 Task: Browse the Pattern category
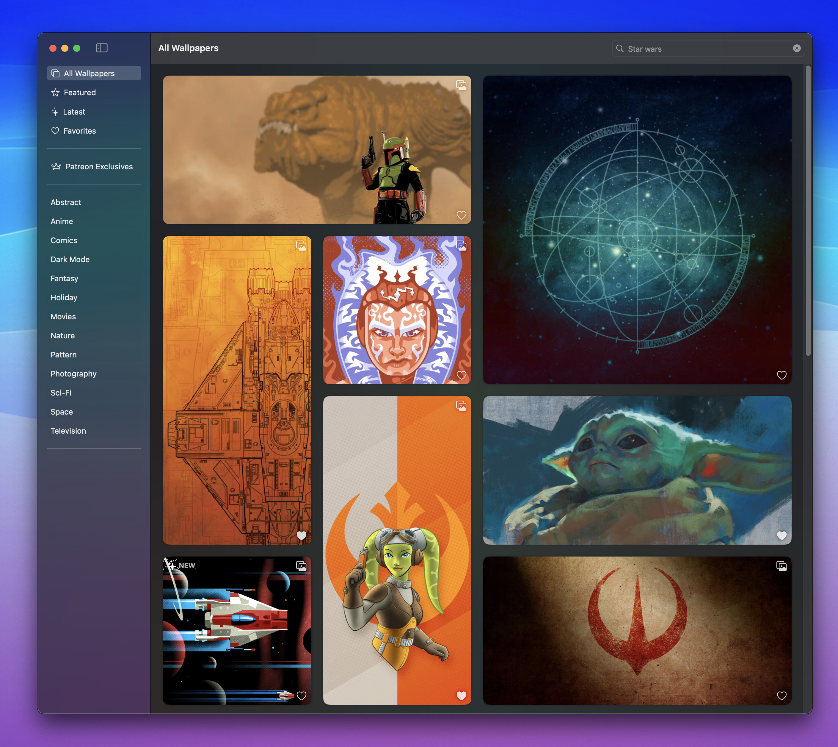63,355
